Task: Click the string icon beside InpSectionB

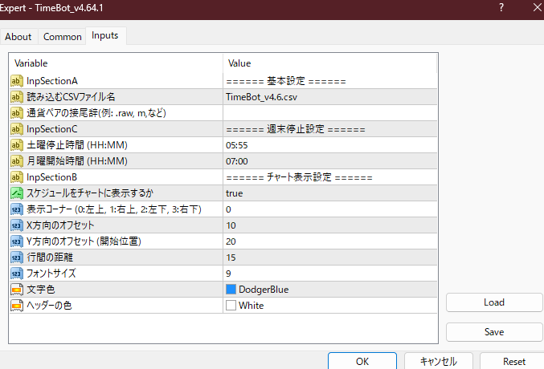Action: point(17,177)
